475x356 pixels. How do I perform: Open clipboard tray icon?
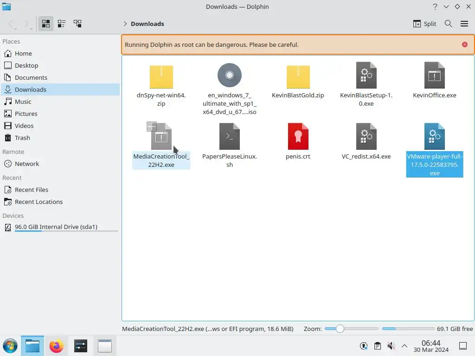pyautogui.click(x=378, y=346)
